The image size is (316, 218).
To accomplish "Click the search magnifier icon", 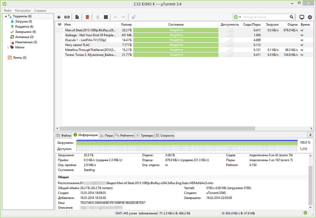I will click(291, 17).
